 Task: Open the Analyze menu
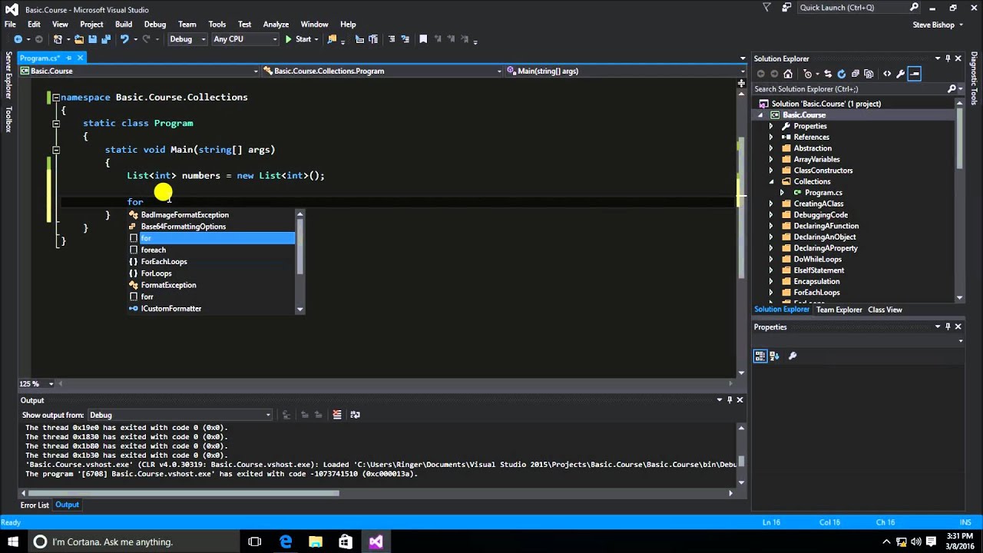[276, 24]
